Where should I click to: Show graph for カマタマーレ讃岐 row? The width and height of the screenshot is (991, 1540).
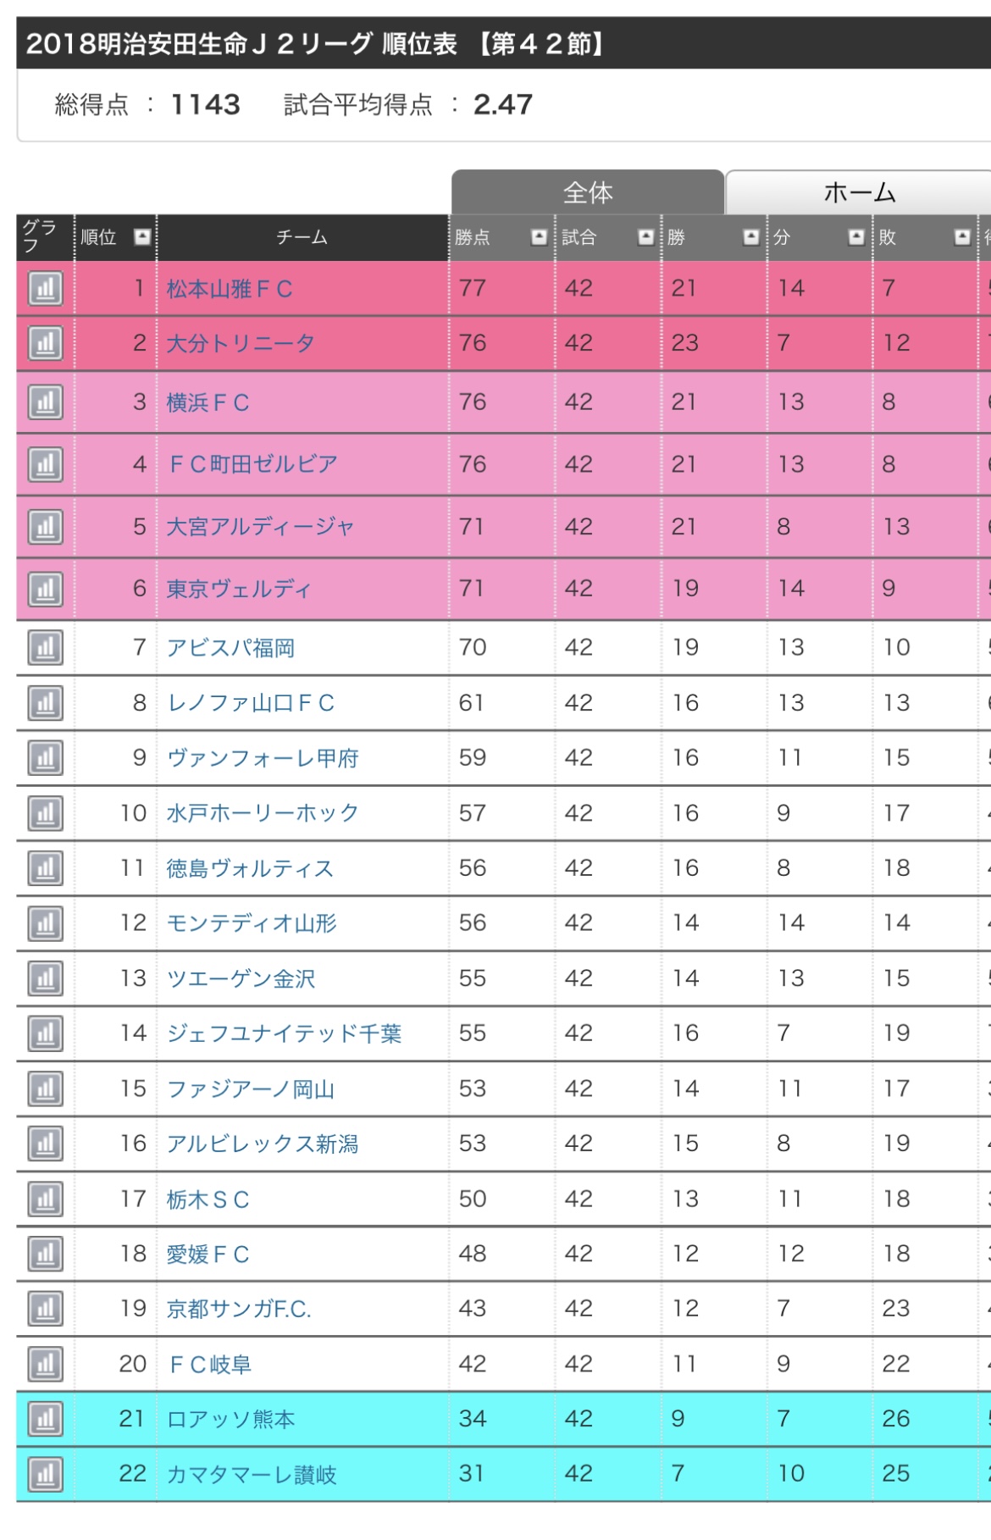[x=45, y=1474]
